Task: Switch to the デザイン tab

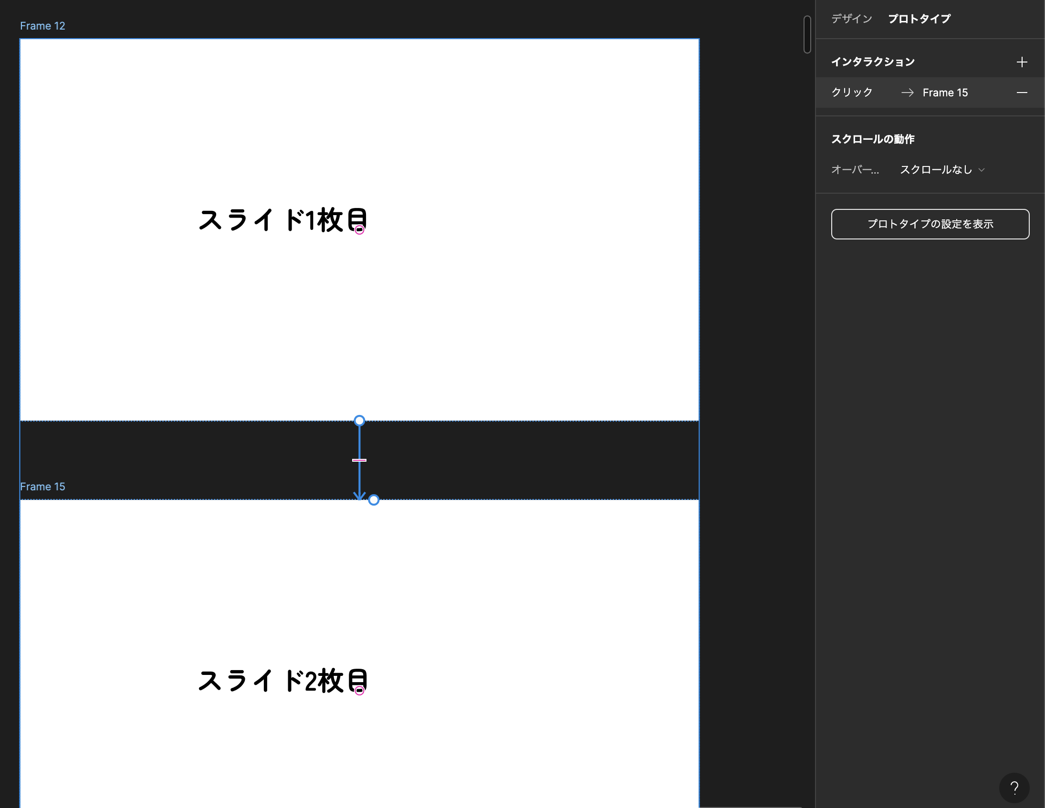Action: (851, 19)
